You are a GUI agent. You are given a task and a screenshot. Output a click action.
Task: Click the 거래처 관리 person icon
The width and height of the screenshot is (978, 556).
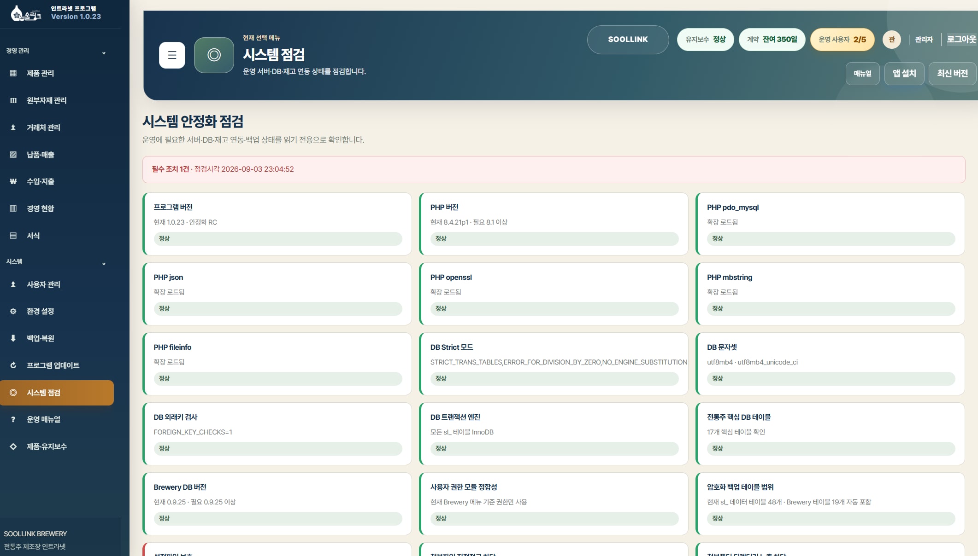(13, 127)
